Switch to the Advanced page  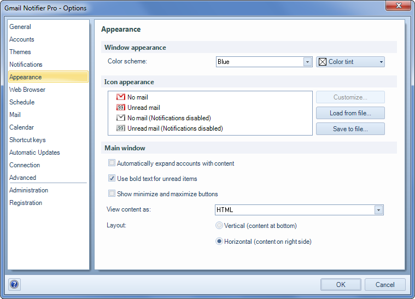(x=23, y=178)
